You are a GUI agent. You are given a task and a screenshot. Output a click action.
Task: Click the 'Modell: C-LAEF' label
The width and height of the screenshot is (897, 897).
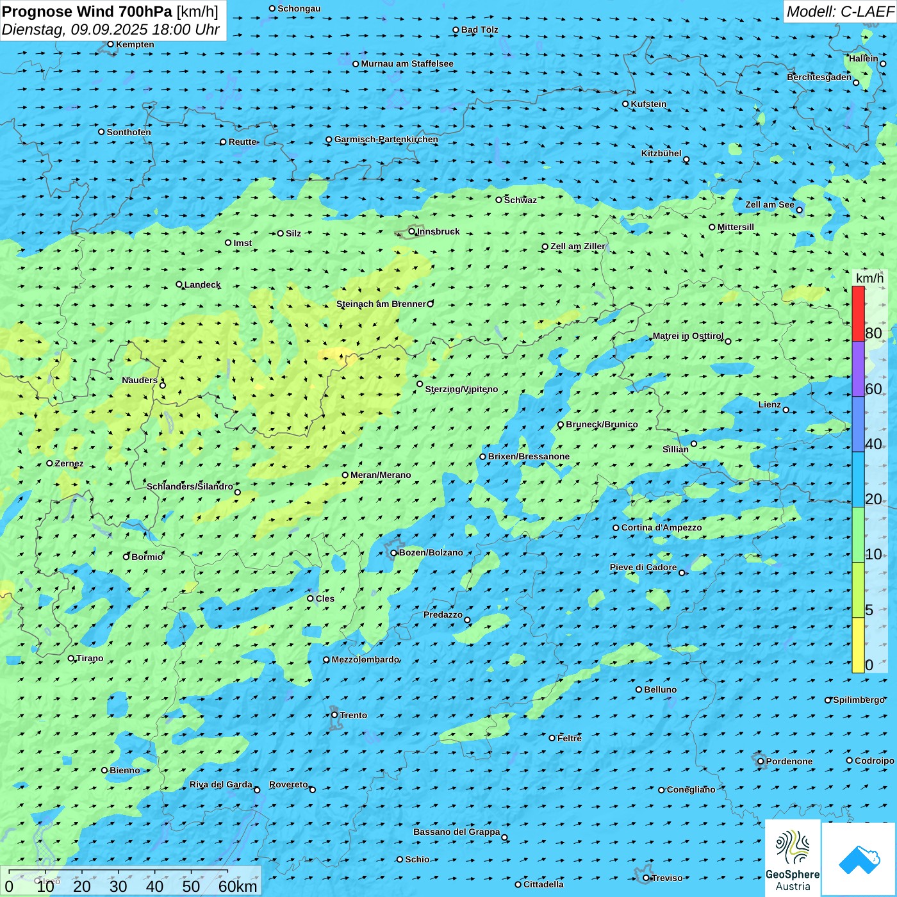(x=840, y=12)
